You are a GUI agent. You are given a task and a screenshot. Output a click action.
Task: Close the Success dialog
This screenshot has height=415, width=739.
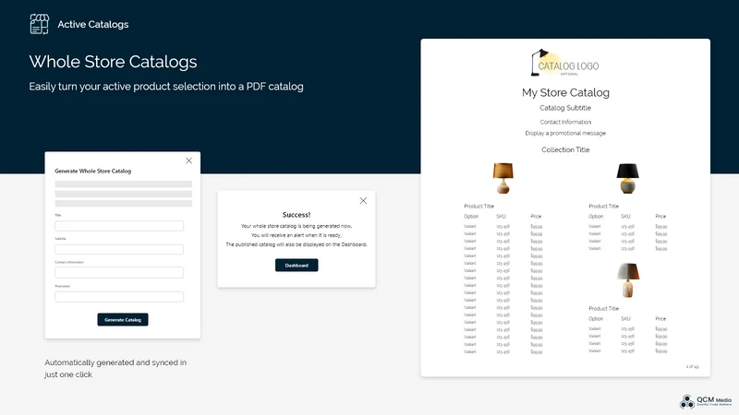pyautogui.click(x=363, y=201)
